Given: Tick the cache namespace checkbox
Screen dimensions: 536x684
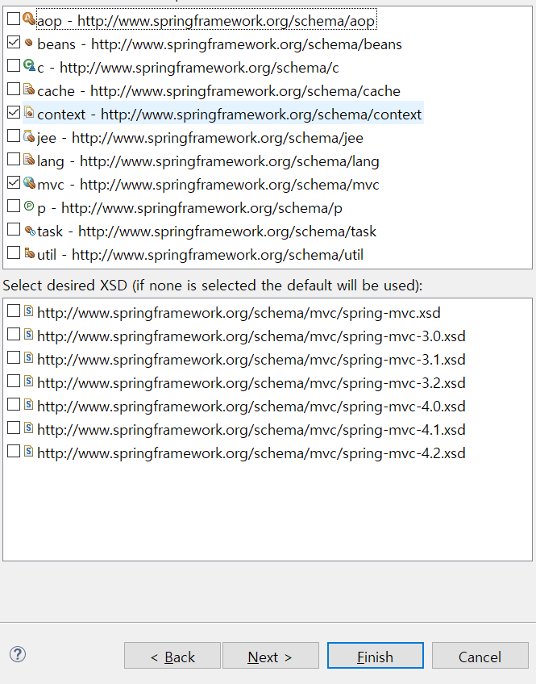Looking at the screenshot, I should point(14,89).
